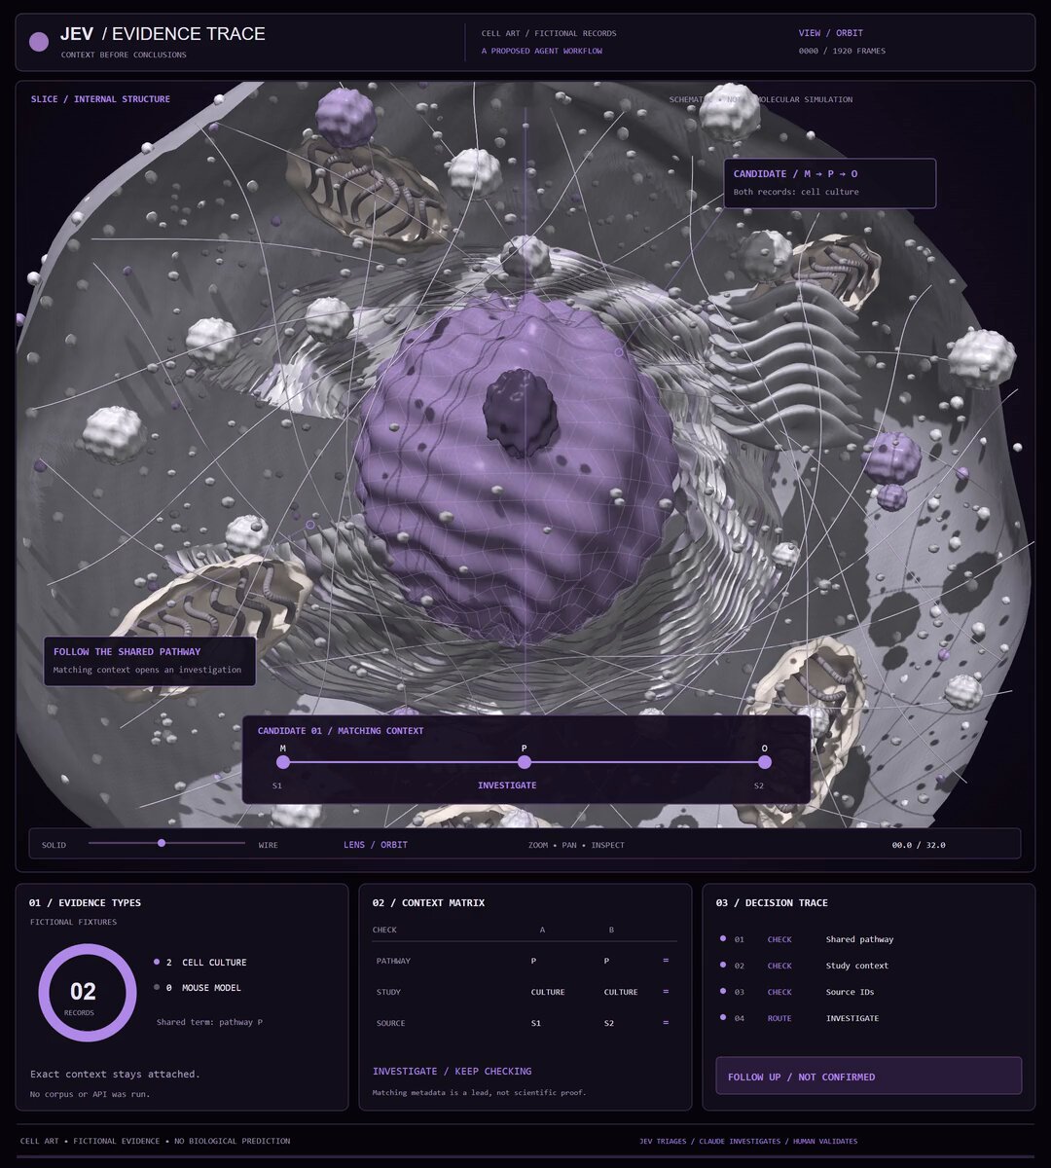Click 'A PROPOSED AGENT WORKFLOW' in the header
The image size is (1051, 1168).
point(541,51)
